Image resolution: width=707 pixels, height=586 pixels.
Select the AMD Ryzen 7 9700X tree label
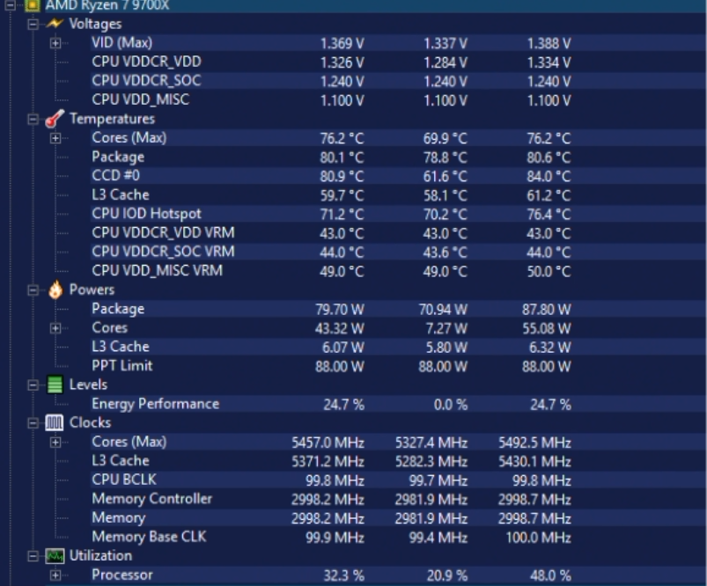(x=107, y=5)
